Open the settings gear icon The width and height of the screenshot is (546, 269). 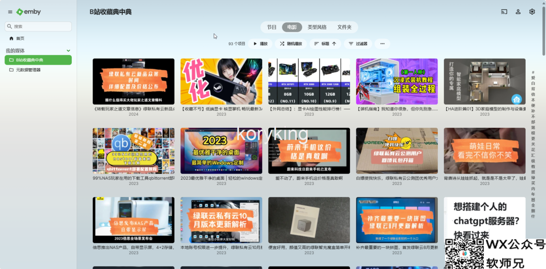[532, 12]
